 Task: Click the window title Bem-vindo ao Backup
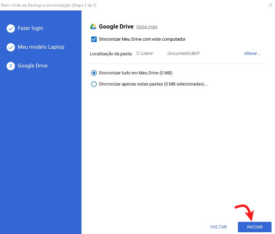(49, 5)
